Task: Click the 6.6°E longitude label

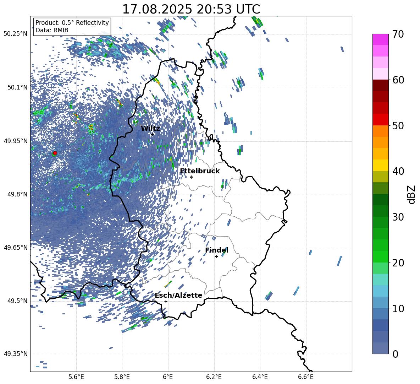Action: pos(306,377)
